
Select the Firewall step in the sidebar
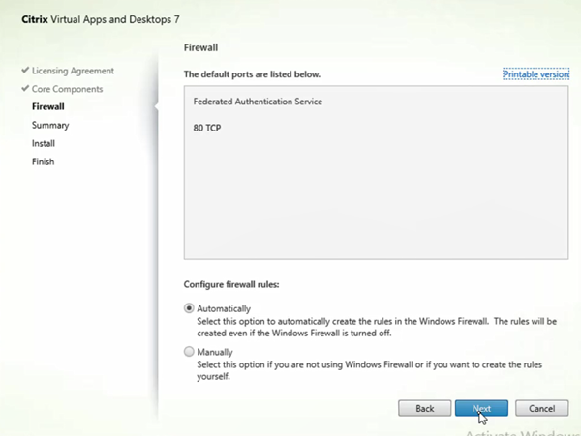pyautogui.click(x=48, y=107)
